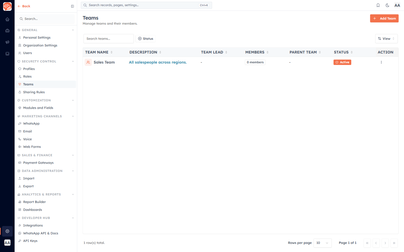Click the app logo at top left
The width and height of the screenshot is (404, 252).
pos(7,6)
